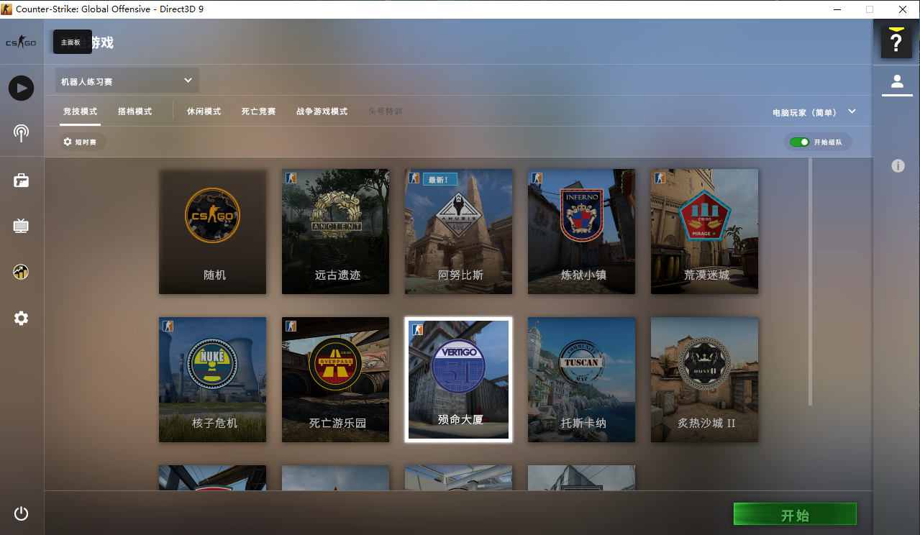920x535 pixels.
Task: Toggle the 开始组队 switch
Action: click(x=799, y=142)
